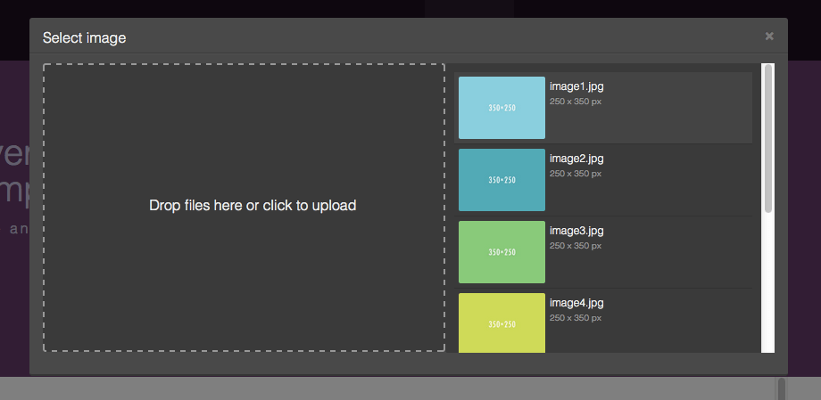The width and height of the screenshot is (821, 400).
Task: Click the dimensions text under image3.jpg
Action: (576, 246)
